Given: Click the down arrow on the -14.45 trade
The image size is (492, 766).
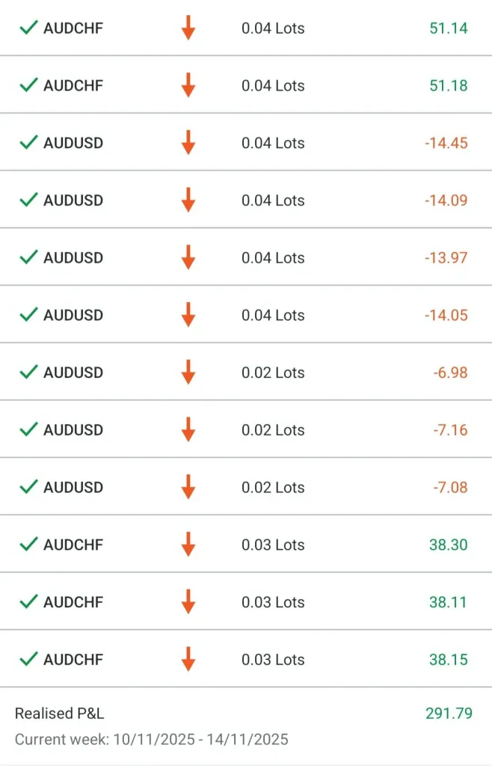Looking at the screenshot, I should (x=188, y=143).
